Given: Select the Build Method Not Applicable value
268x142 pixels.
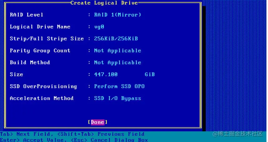Looking at the screenshot, I should (118, 62).
